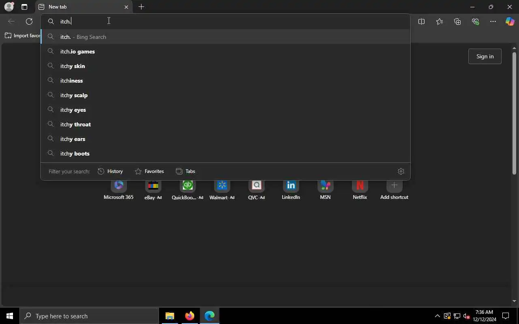Pick the 'itchy ears' suggestion
Viewport: 519px width, 324px height.
tap(225, 139)
